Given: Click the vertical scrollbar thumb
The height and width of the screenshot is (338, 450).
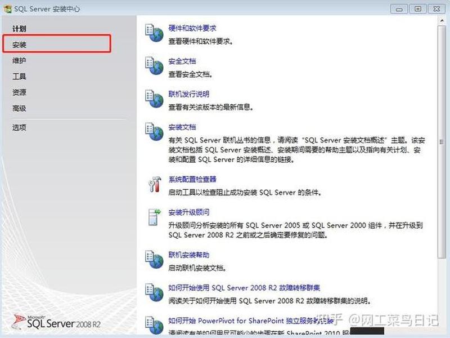Looking at the screenshot, I should point(442,142).
